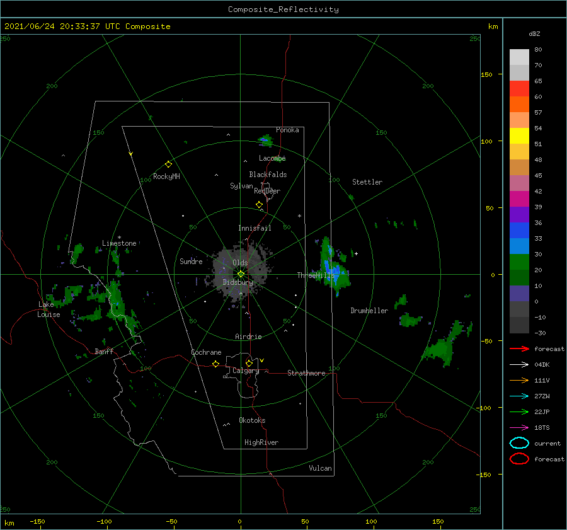Click the 150 km label on right axis
This screenshot has width=567, height=530.
click(x=486, y=74)
